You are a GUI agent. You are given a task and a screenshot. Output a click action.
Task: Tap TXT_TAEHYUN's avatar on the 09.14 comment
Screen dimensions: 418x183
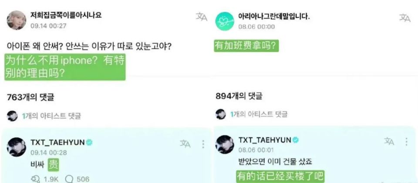(16, 147)
